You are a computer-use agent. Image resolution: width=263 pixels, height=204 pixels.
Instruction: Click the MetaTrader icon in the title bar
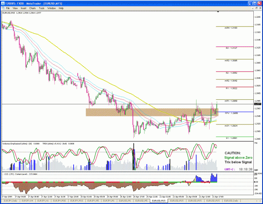pyautogui.click(x=3, y=3)
